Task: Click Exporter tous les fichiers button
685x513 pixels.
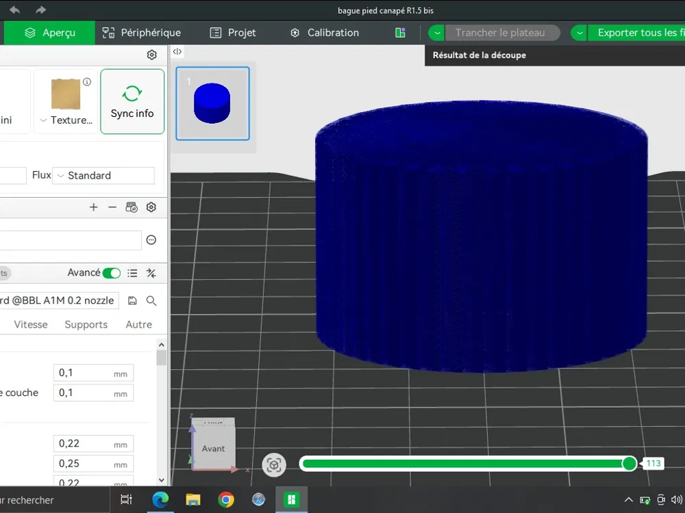Action: pos(636,33)
